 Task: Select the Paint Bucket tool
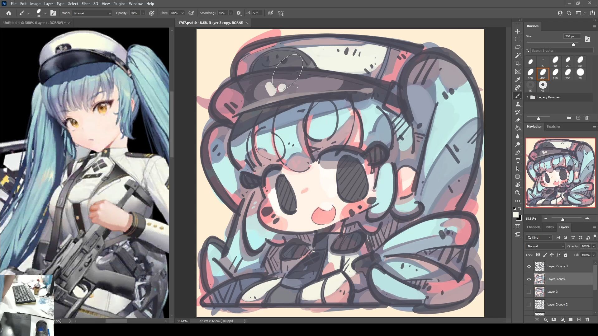click(518, 128)
